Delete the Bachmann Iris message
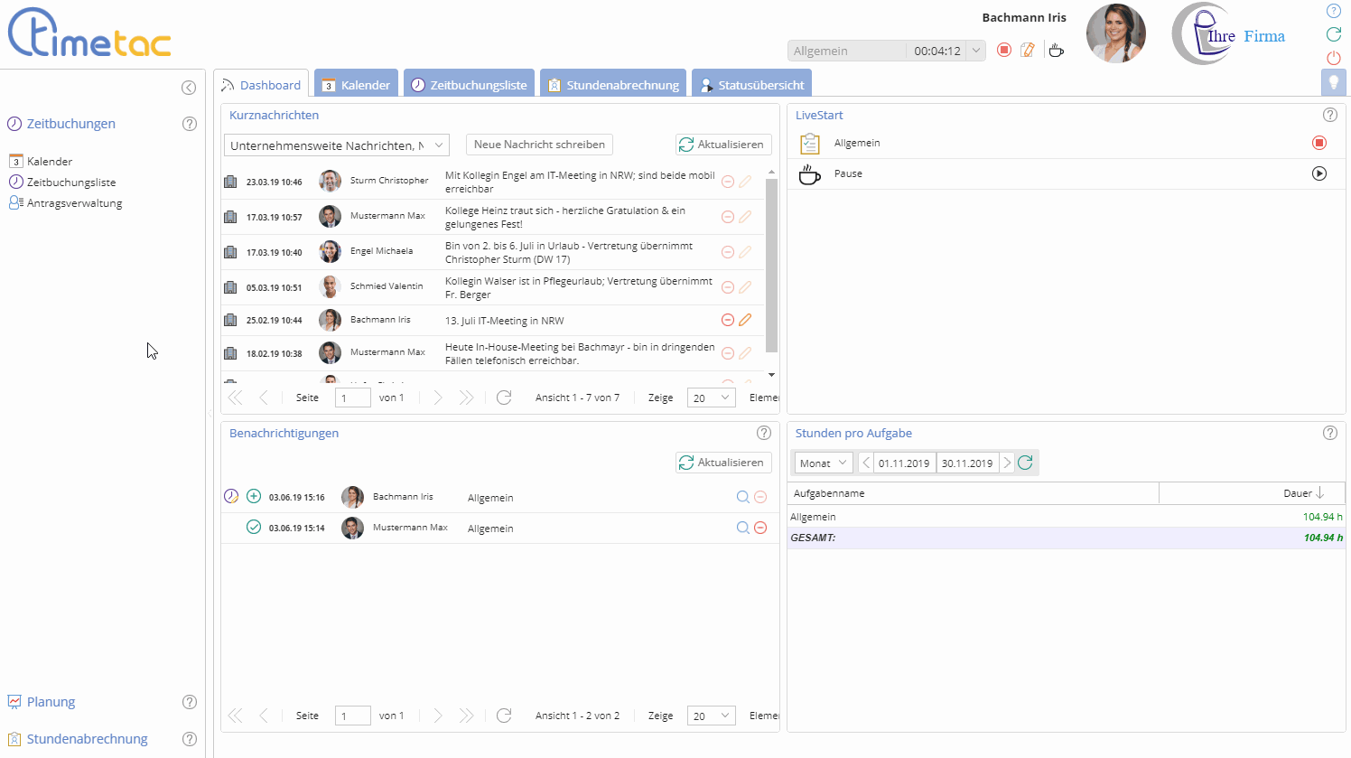Image resolution: width=1351 pixels, height=758 pixels. tap(727, 320)
